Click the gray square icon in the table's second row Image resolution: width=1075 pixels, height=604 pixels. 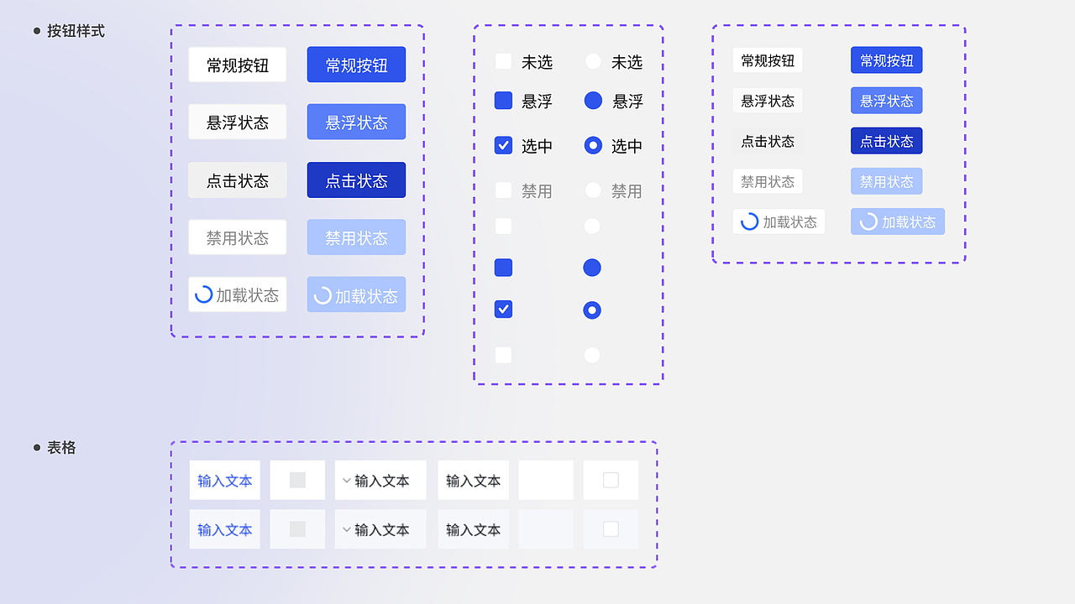[297, 528]
